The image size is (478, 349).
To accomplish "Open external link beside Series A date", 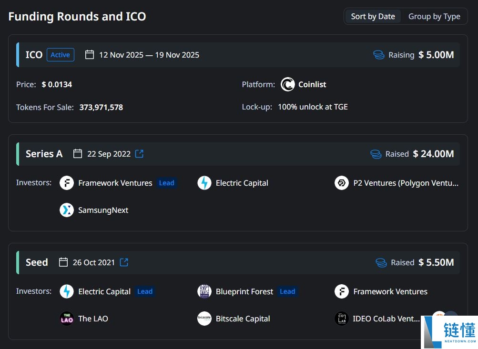I will pyautogui.click(x=139, y=154).
